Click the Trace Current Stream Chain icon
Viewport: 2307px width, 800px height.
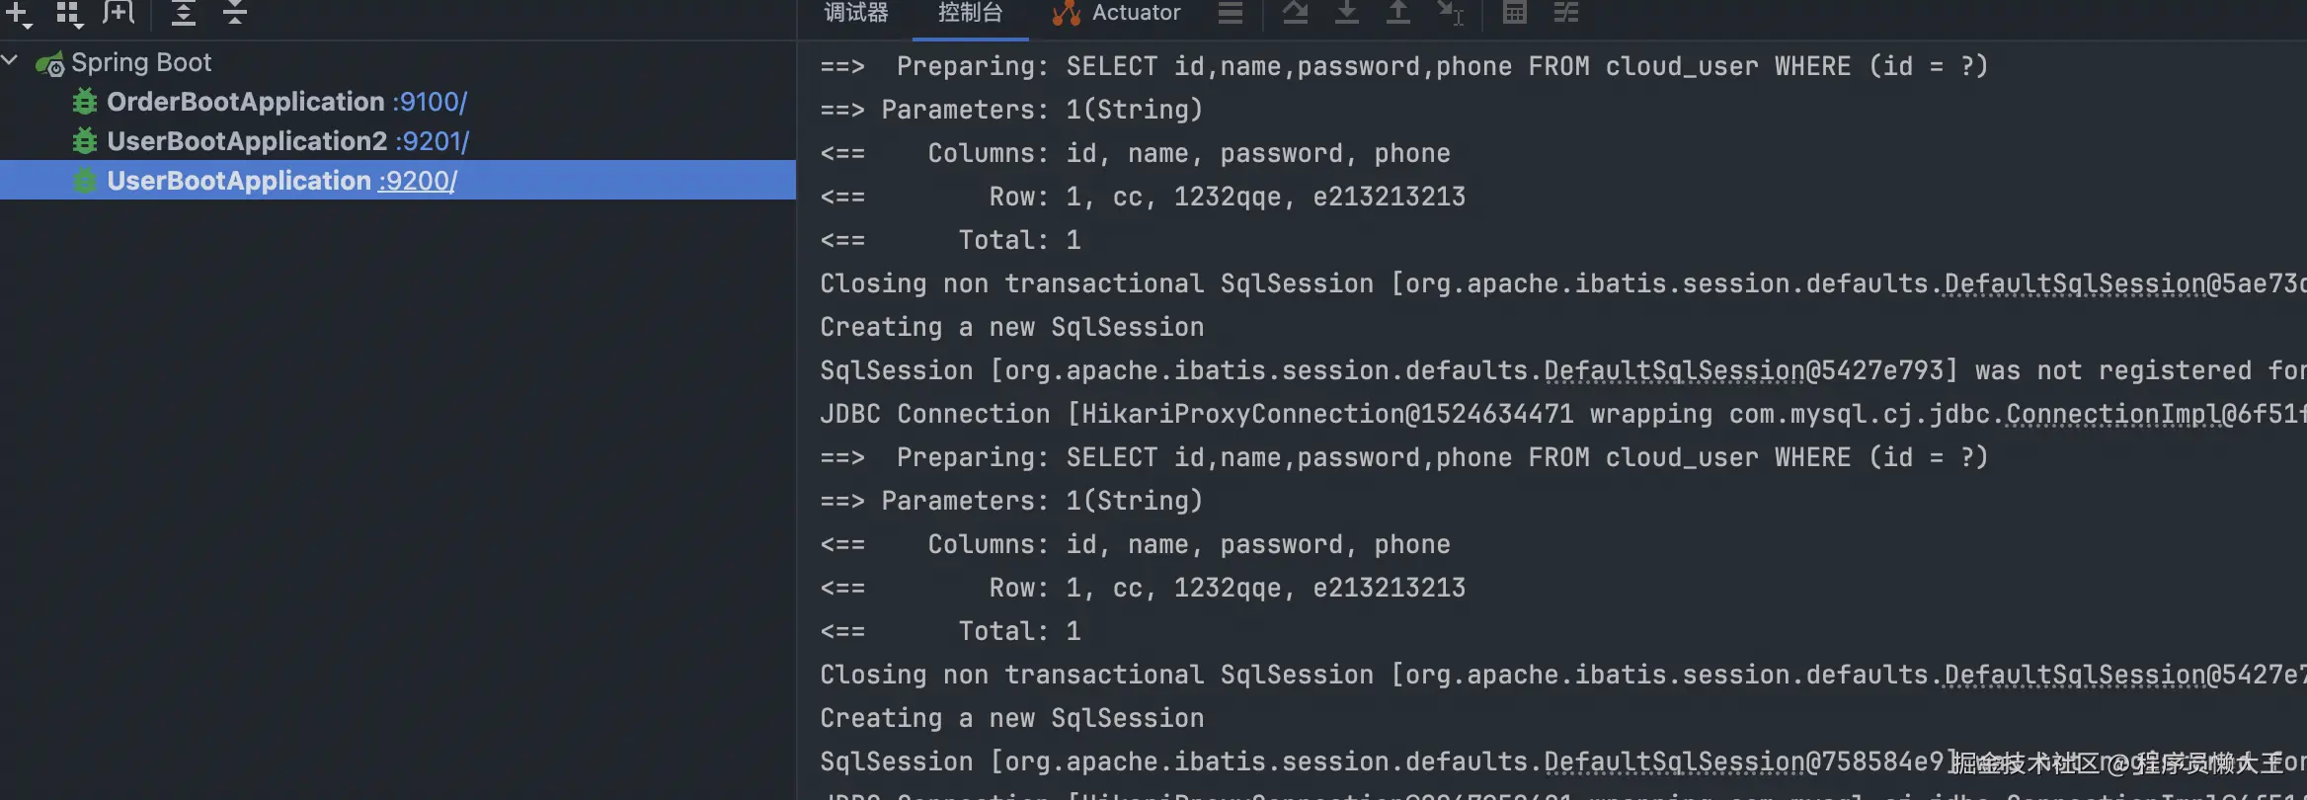[1566, 13]
